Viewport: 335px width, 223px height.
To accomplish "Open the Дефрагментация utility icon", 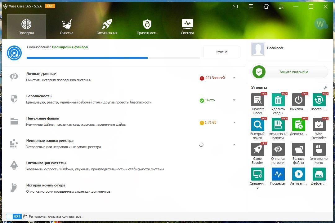I will 319,174.
